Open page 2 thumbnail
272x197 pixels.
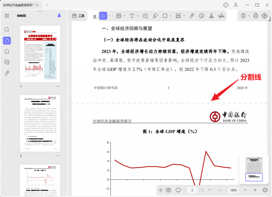40,123
